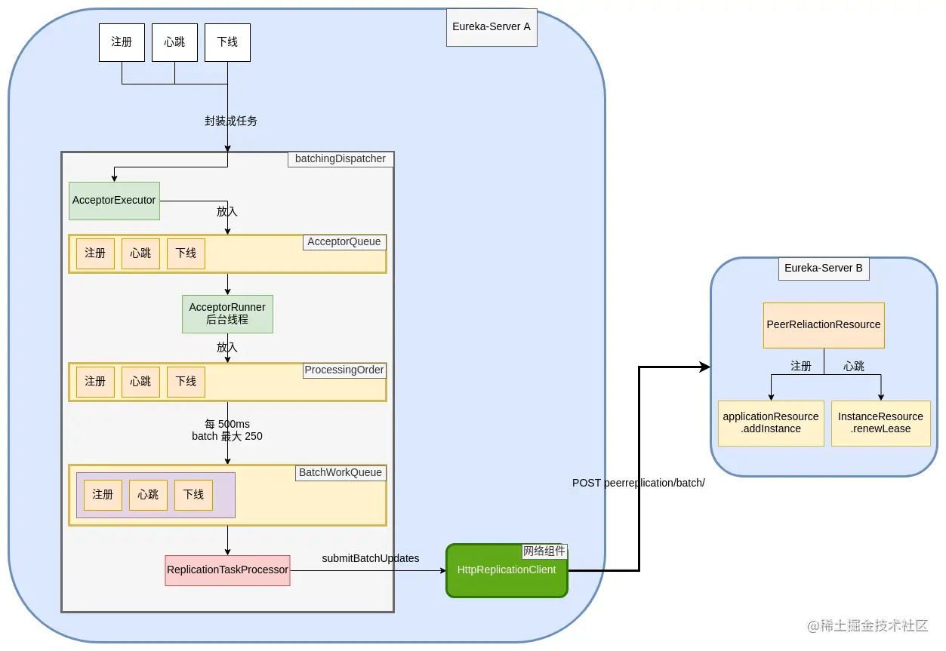Select 注册 inside the AcceptorQueue row
Image resolution: width=946 pixels, height=651 pixels.
point(95,253)
